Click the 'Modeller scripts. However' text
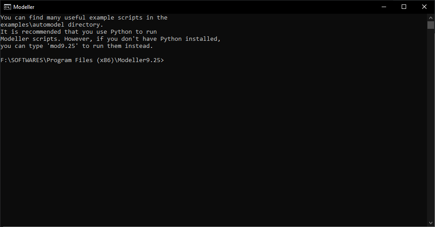 pos(44,39)
